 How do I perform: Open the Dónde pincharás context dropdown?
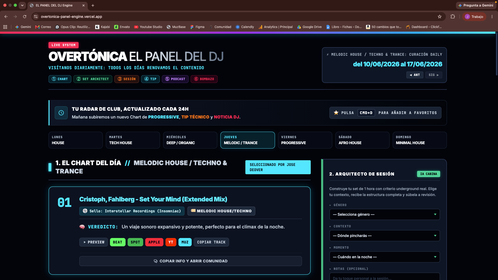click(385, 236)
